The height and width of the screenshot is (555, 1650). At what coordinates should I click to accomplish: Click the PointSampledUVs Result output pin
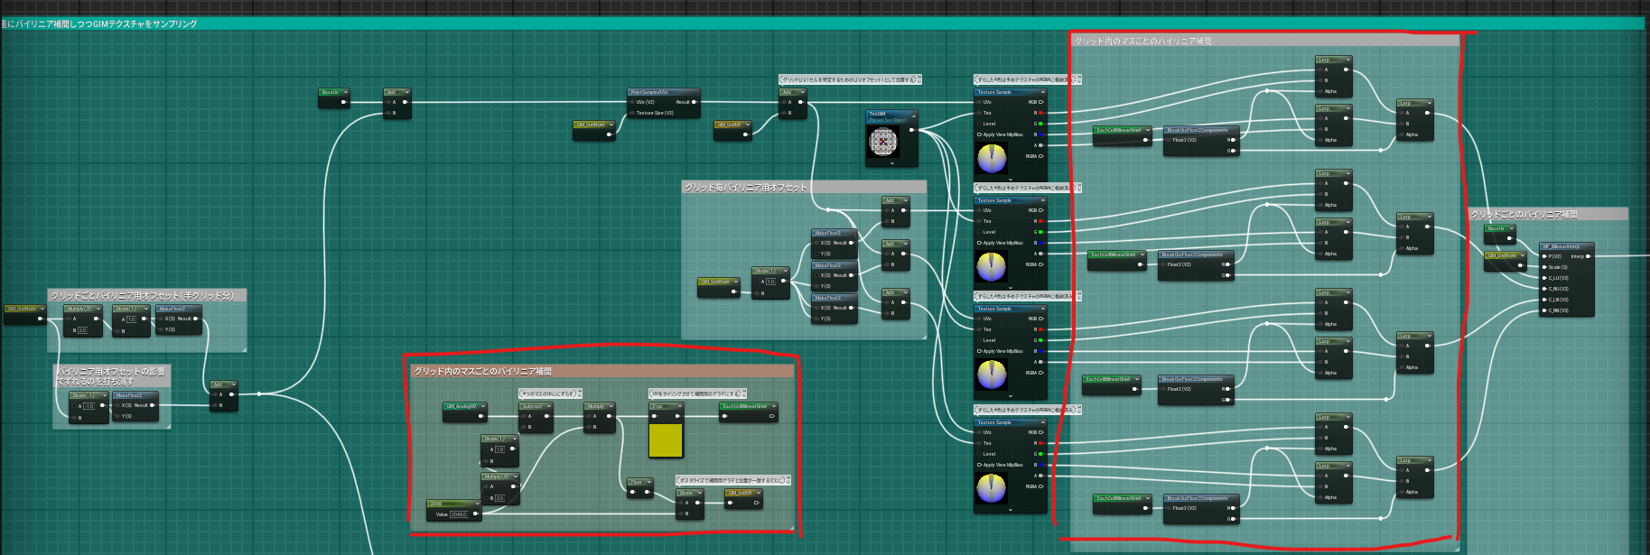coord(694,102)
